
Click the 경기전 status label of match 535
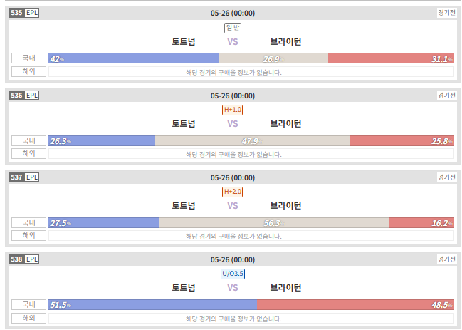point(446,13)
